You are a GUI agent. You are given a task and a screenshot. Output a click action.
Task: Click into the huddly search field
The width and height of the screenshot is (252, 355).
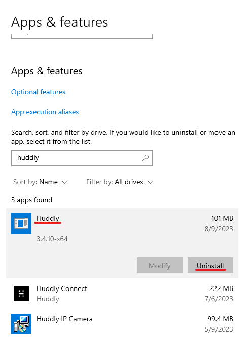point(82,158)
